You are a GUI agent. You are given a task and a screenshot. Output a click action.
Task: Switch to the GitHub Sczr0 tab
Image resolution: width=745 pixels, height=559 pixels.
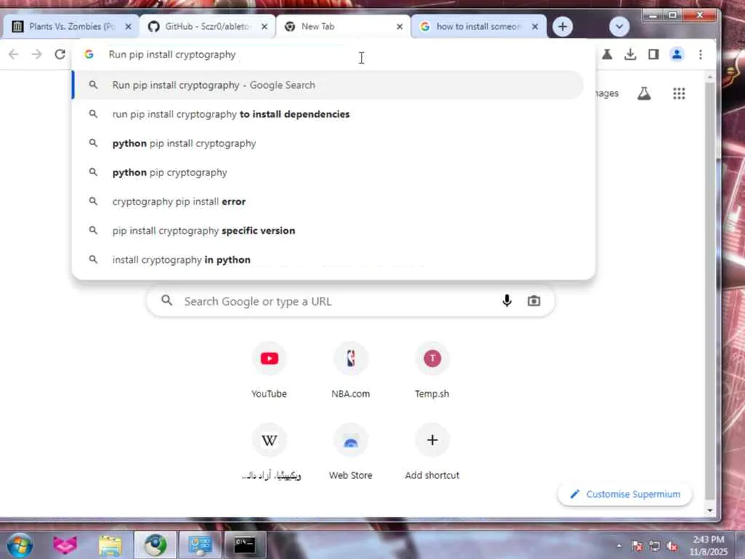207,27
